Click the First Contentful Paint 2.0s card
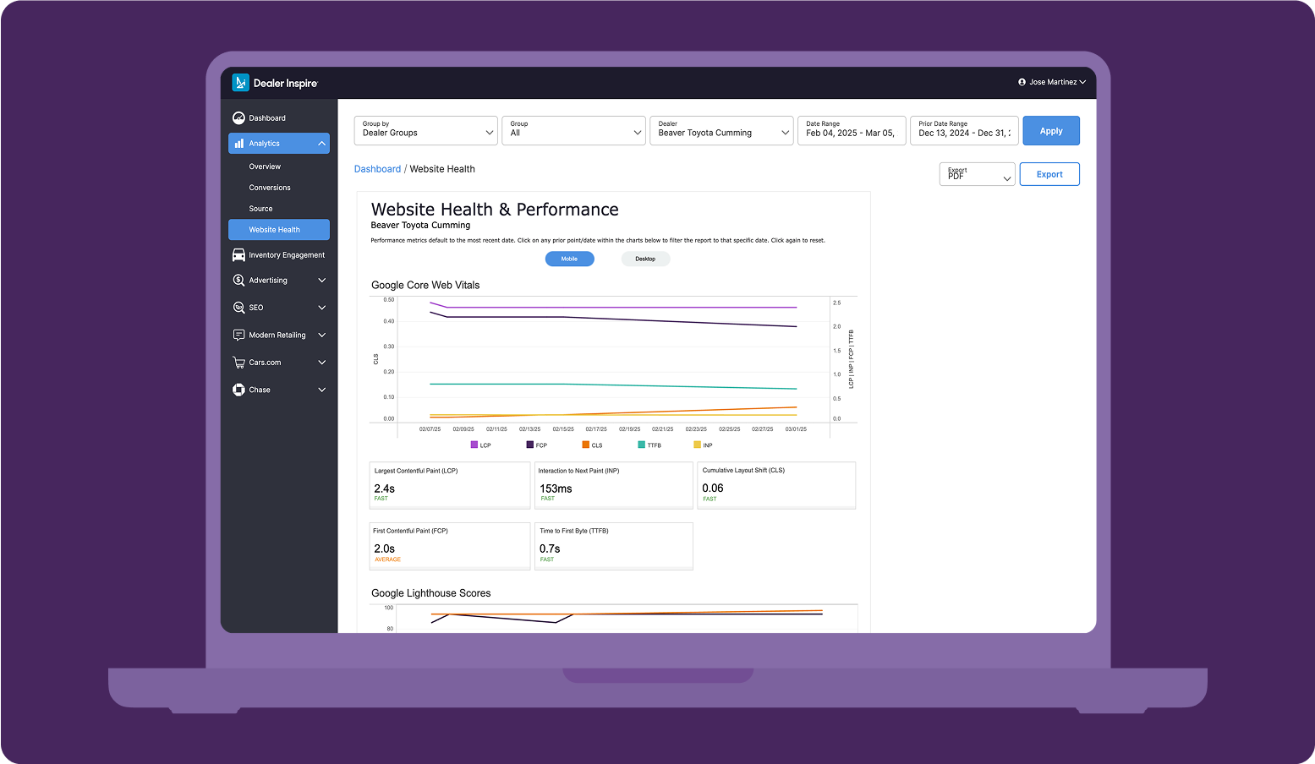The height and width of the screenshot is (764, 1315). pyautogui.click(x=450, y=546)
